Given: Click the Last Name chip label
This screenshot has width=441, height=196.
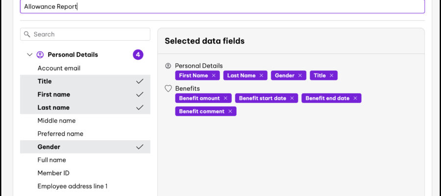Looking at the screenshot, I should 241,75.
